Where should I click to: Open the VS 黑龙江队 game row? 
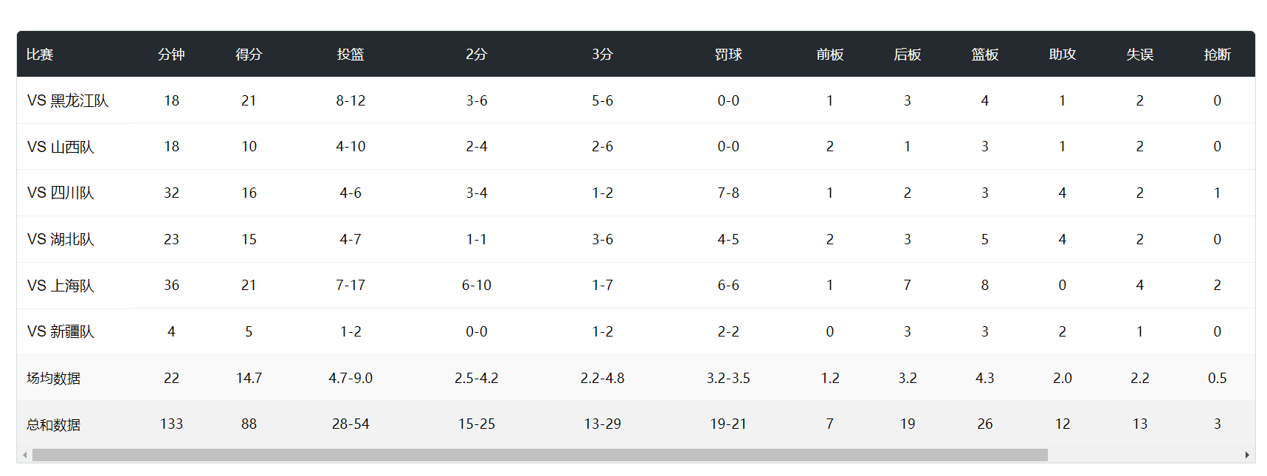click(x=68, y=100)
